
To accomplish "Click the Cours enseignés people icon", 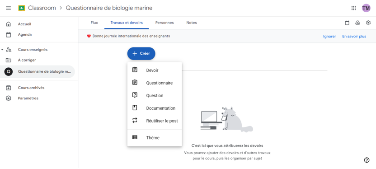I will tap(9, 50).
